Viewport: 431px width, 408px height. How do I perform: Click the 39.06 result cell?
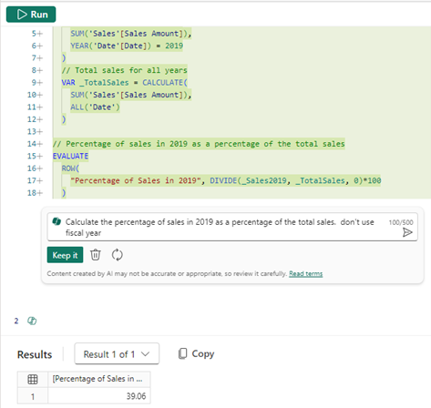pyautogui.click(x=99, y=396)
